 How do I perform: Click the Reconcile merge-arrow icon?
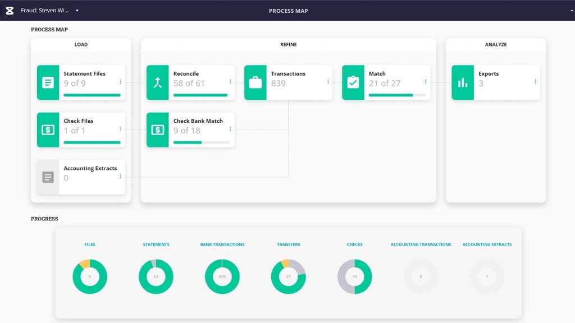point(158,82)
